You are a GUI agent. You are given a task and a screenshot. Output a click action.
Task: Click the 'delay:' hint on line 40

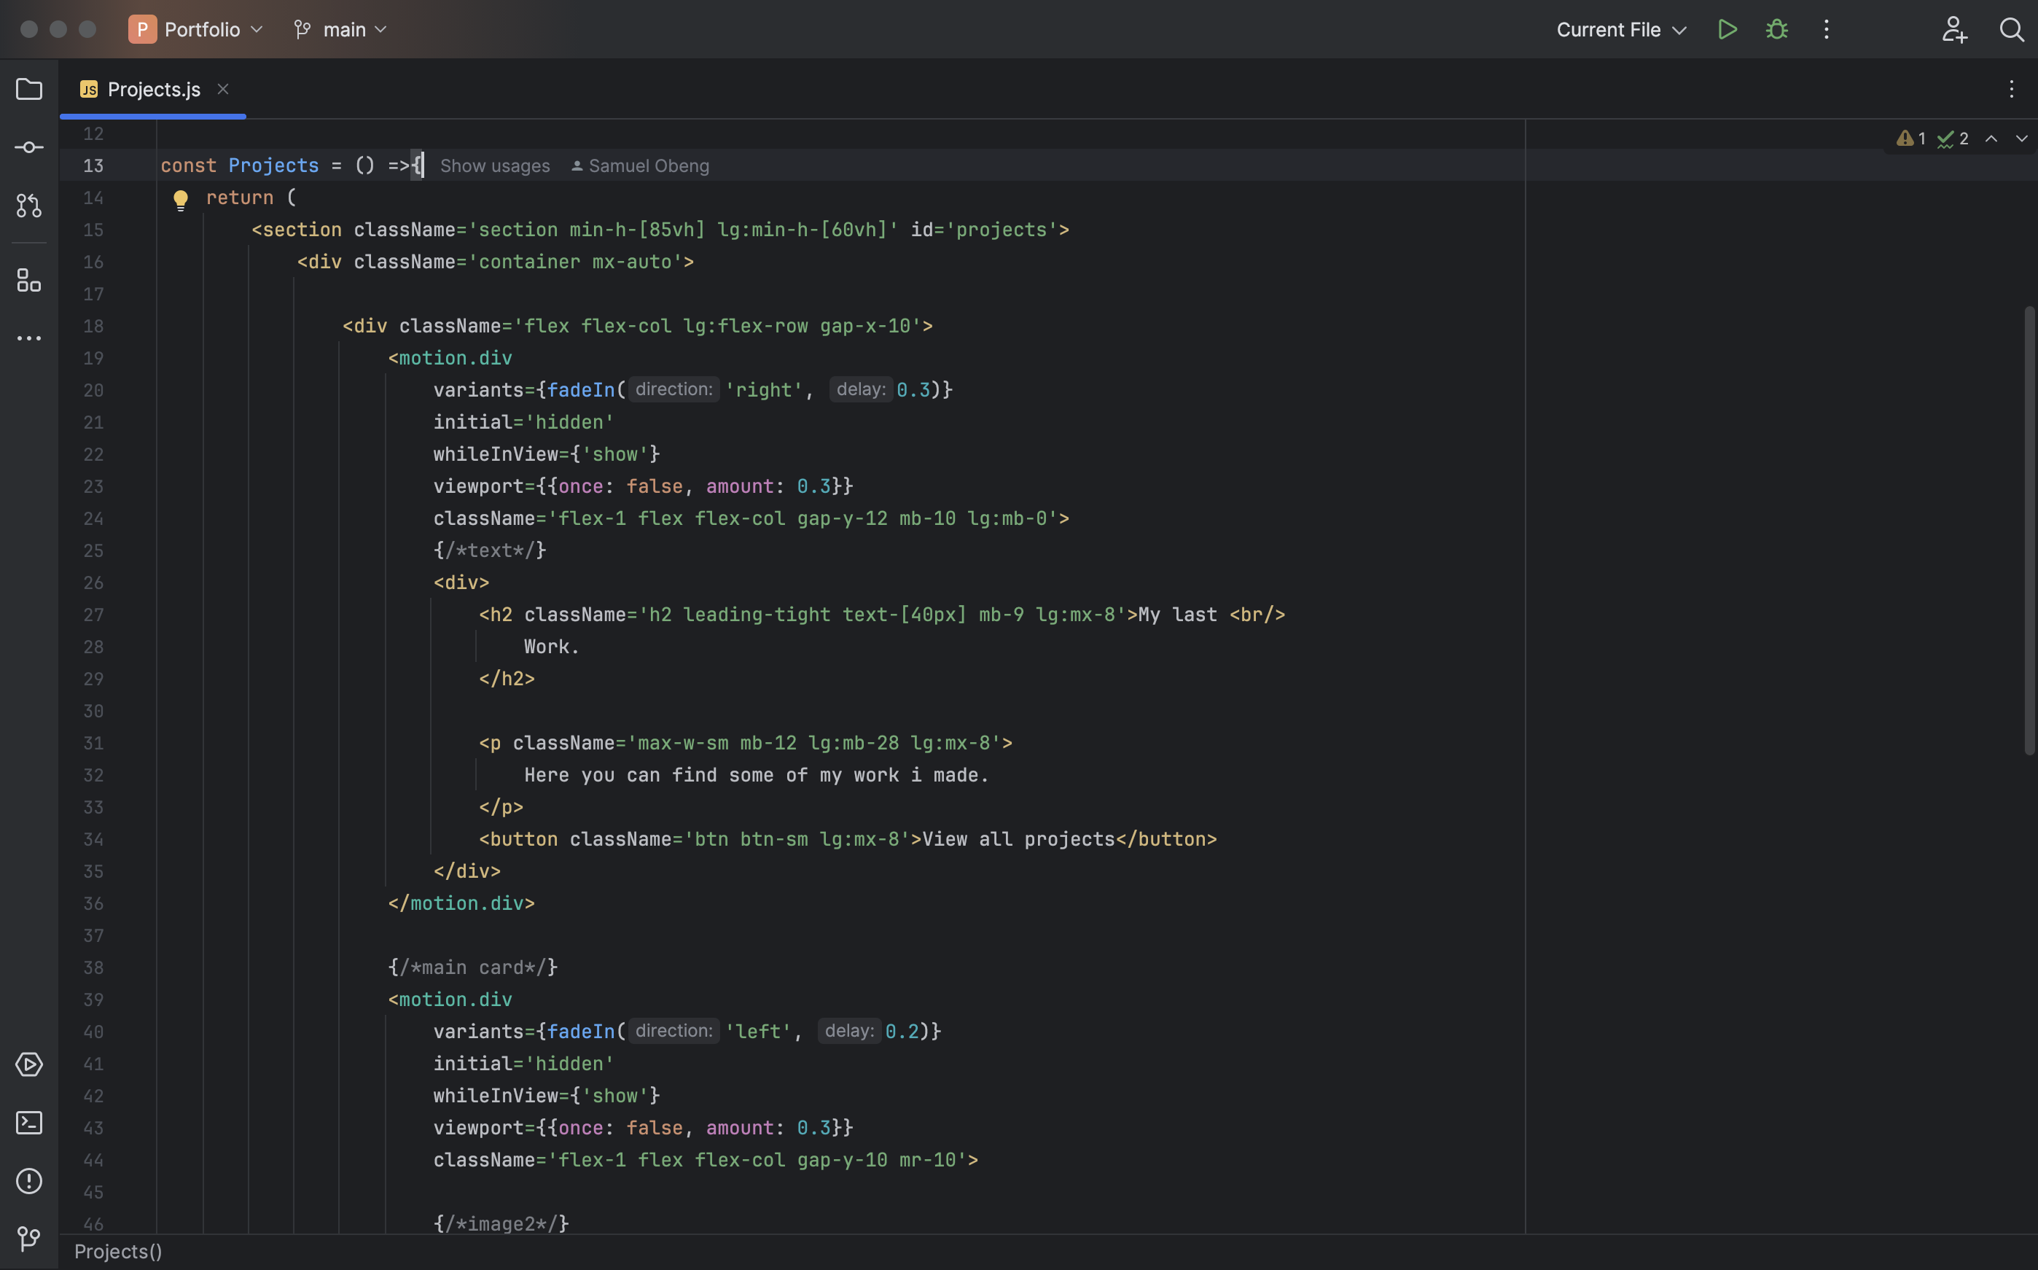tap(849, 1031)
